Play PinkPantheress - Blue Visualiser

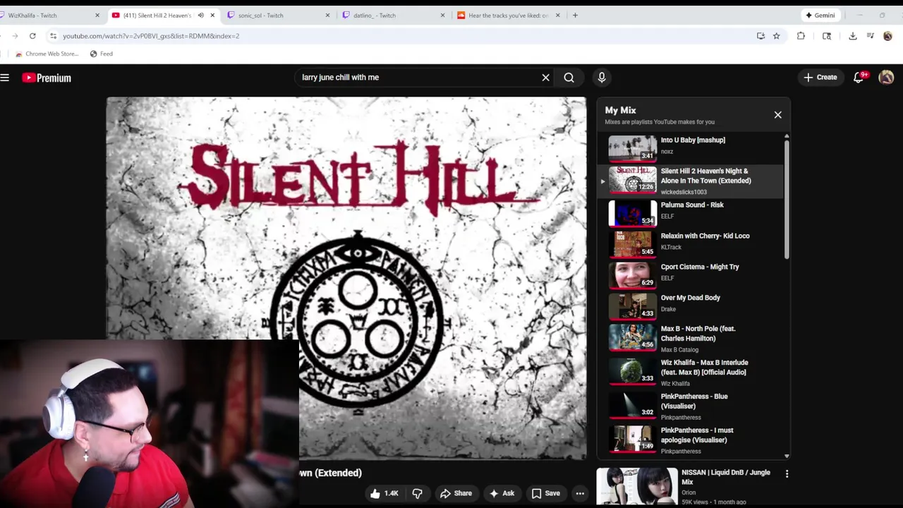691,406
